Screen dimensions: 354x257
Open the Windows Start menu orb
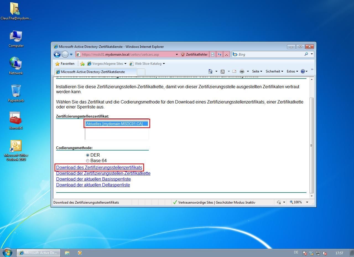(7, 252)
